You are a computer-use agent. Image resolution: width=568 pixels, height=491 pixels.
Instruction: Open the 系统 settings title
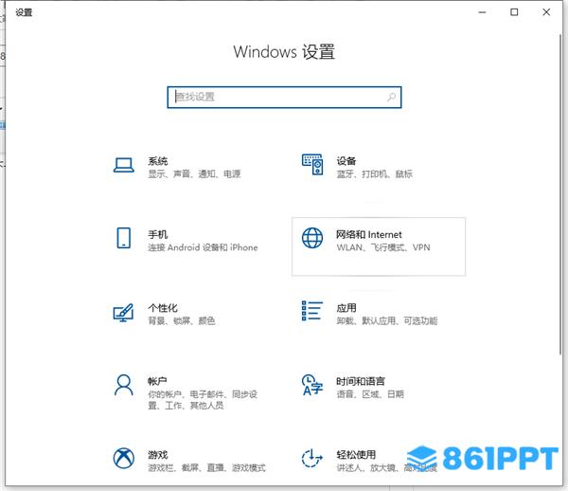pos(157,161)
